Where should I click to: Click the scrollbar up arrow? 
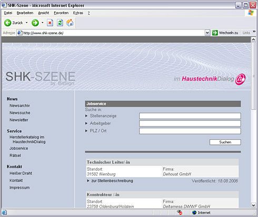[x=253, y=40]
